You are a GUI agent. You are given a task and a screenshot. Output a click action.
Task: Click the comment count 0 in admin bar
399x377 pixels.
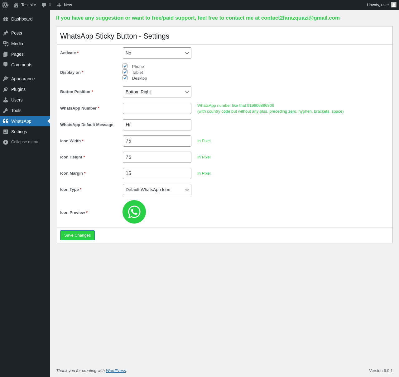pyautogui.click(x=50, y=5)
